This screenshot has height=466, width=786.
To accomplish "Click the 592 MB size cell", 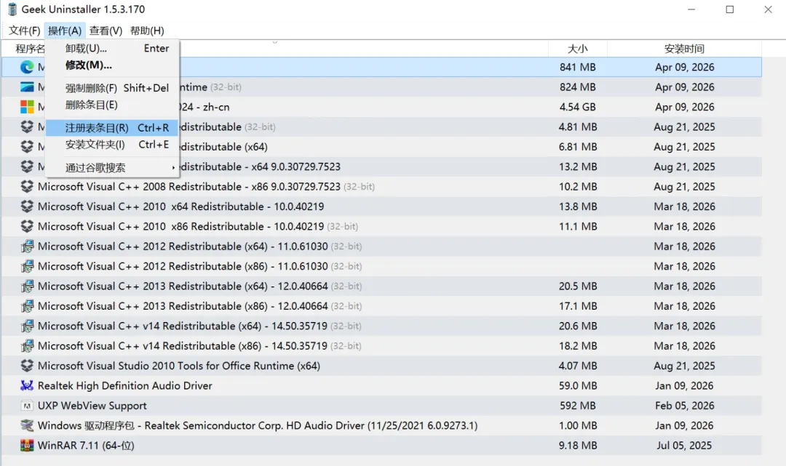I will [577, 406].
